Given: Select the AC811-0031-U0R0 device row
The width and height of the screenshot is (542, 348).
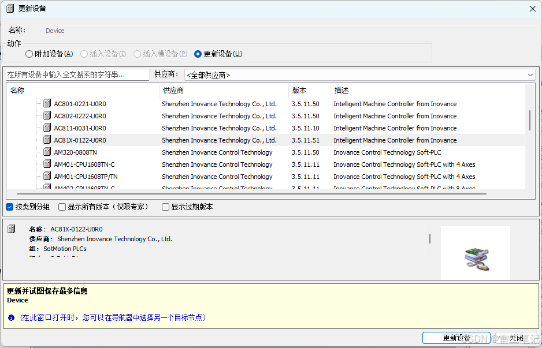Looking at the screenshot, I should coord(283,128).
